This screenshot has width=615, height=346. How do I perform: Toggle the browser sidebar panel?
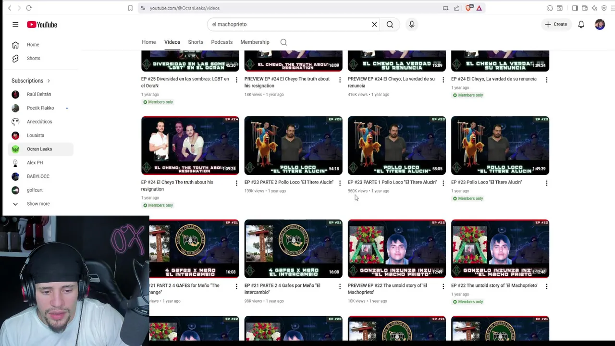[575, 8]
